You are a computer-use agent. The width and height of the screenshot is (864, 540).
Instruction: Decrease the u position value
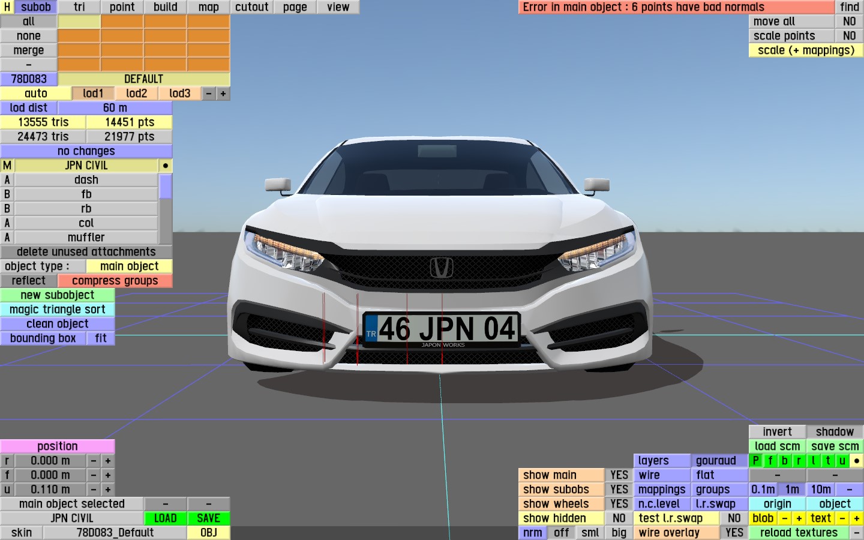click(94, 490)
